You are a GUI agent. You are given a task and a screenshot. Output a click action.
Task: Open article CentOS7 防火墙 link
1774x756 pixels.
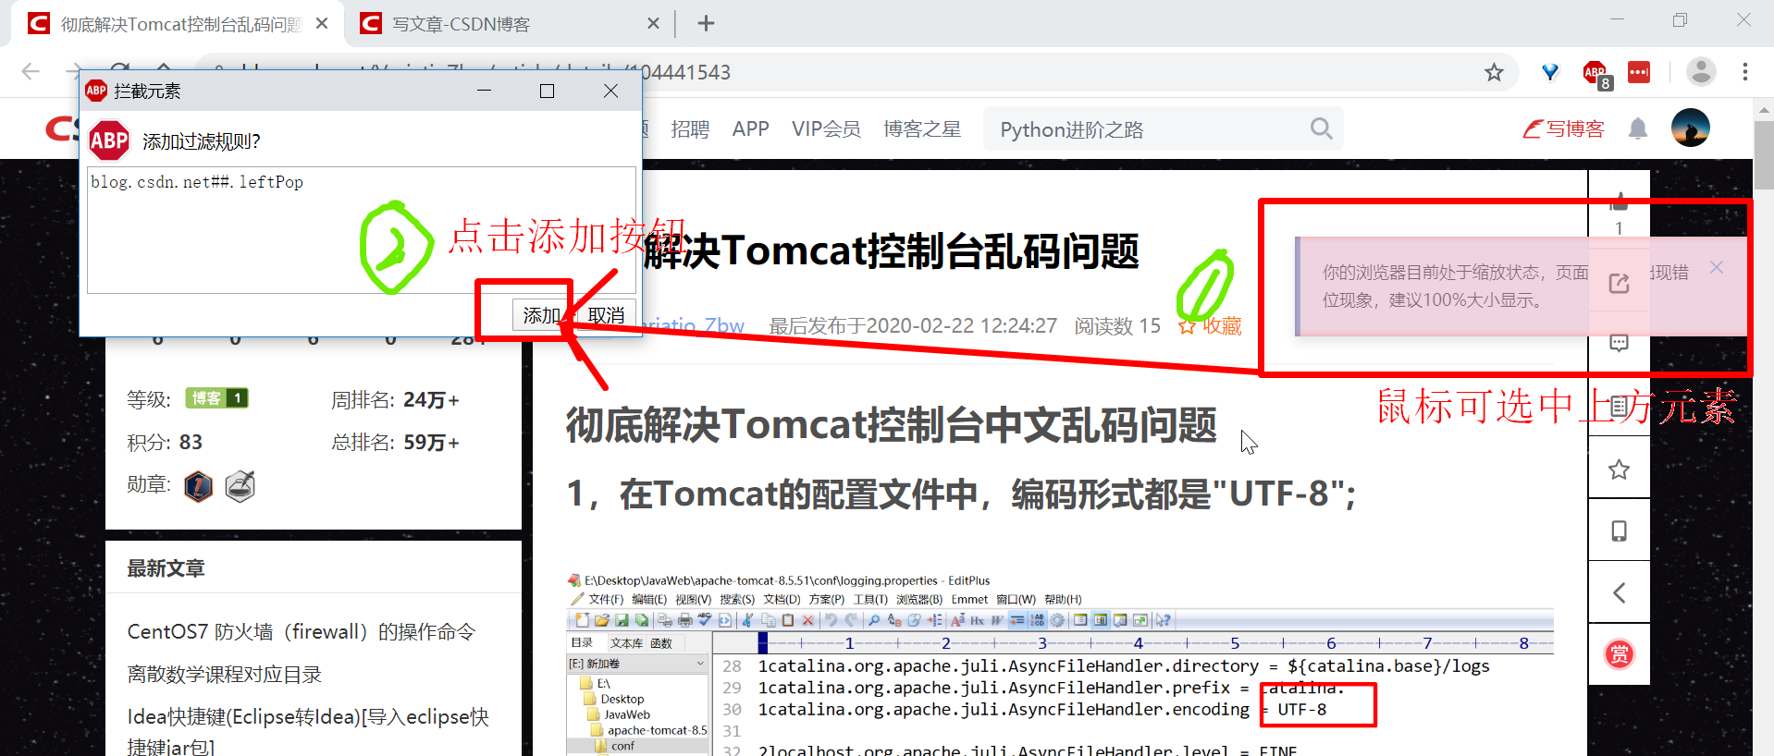click(302, 631)
